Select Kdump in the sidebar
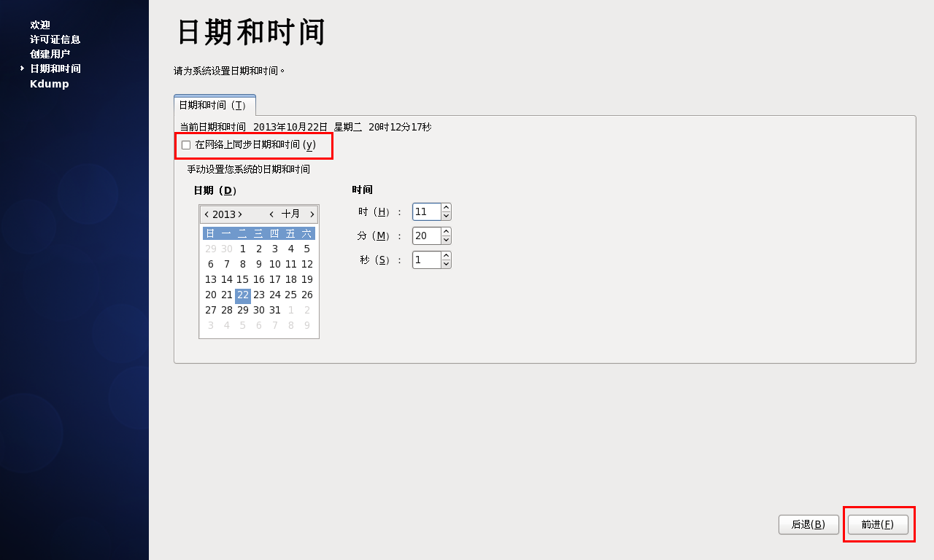This screenshot has width=934, height=560. [x=50, y=84]
